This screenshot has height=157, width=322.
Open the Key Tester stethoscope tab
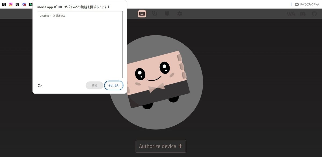point(155,14)
